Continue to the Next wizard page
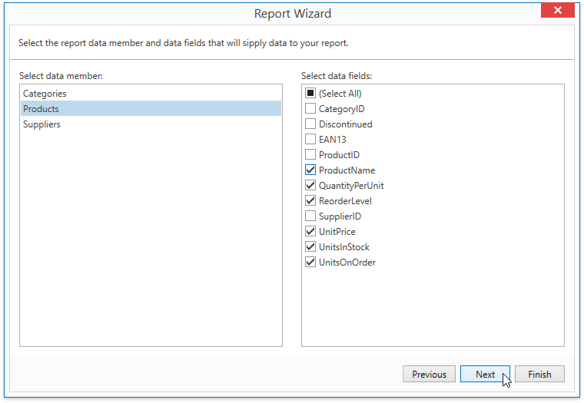This screenshot has height=403, width=584. pyautogui.click(x=485, y=374)
